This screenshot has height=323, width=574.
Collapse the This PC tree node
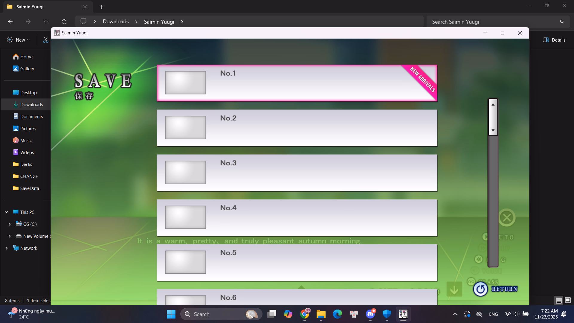(x=6, y=212)
